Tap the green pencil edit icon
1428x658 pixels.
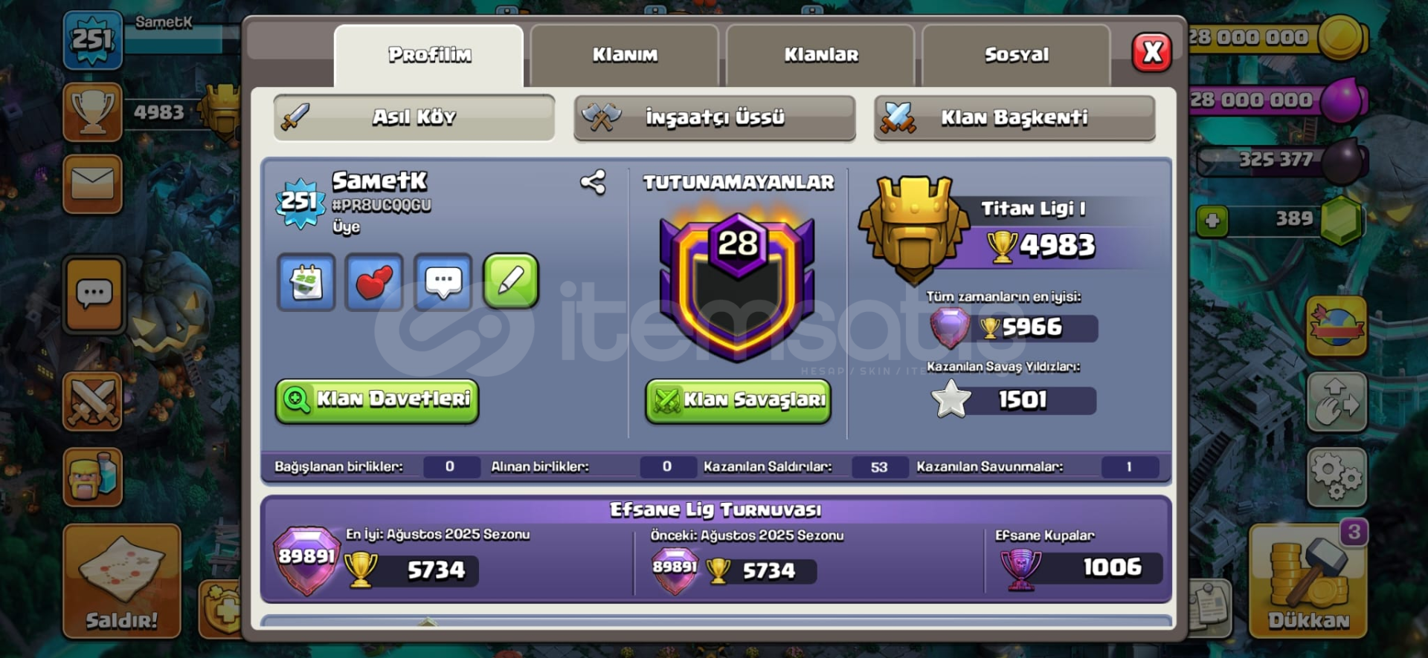coord(511,281)
